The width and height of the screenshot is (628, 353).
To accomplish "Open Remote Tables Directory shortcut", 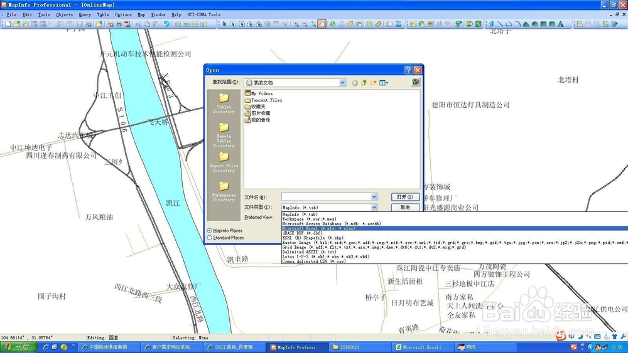I will (x=224, y=135).
